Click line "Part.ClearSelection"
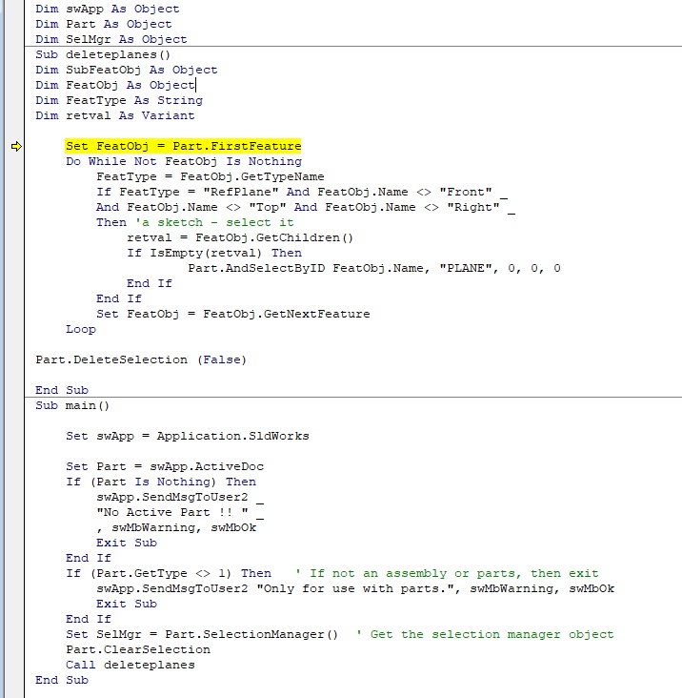 coord(138,649)
